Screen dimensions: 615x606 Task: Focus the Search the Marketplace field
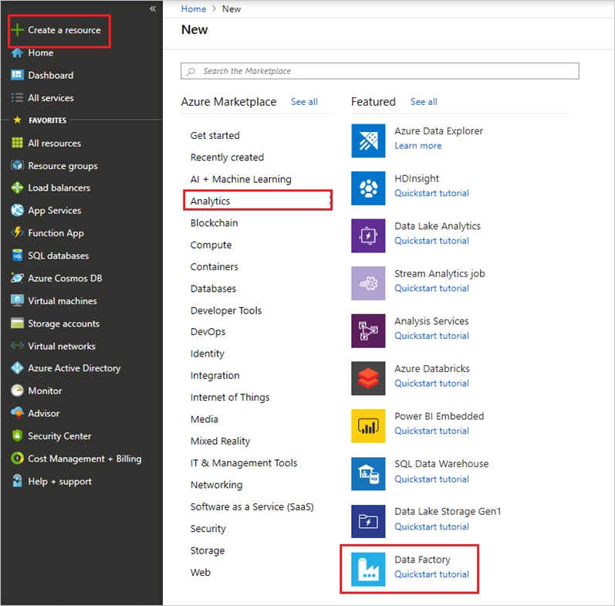(380, 71)
